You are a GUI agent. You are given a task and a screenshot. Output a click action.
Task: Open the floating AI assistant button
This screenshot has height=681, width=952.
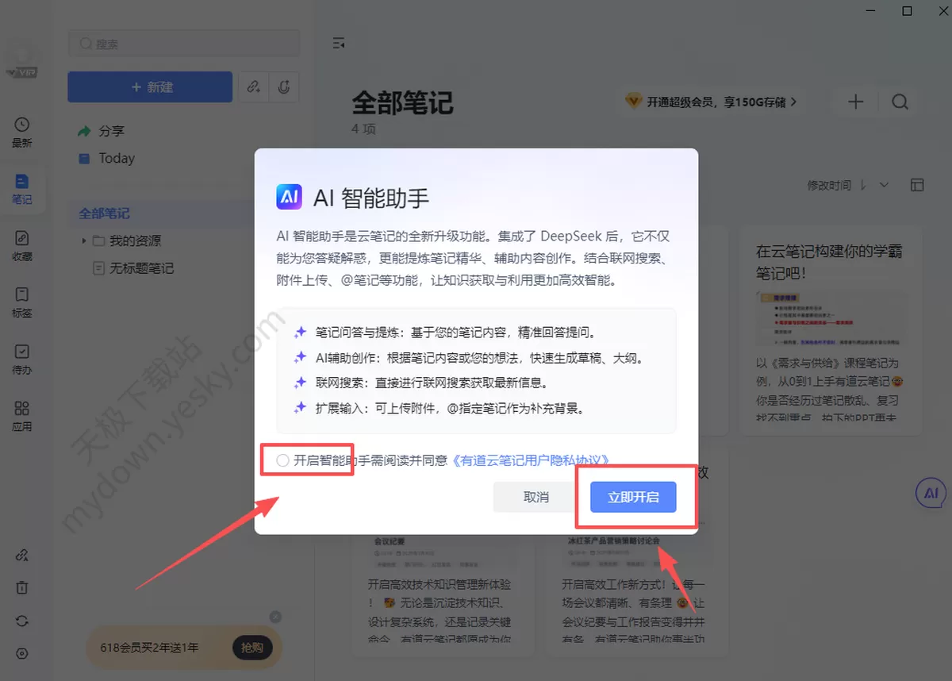pyautogui.click(x=931, y=494)
